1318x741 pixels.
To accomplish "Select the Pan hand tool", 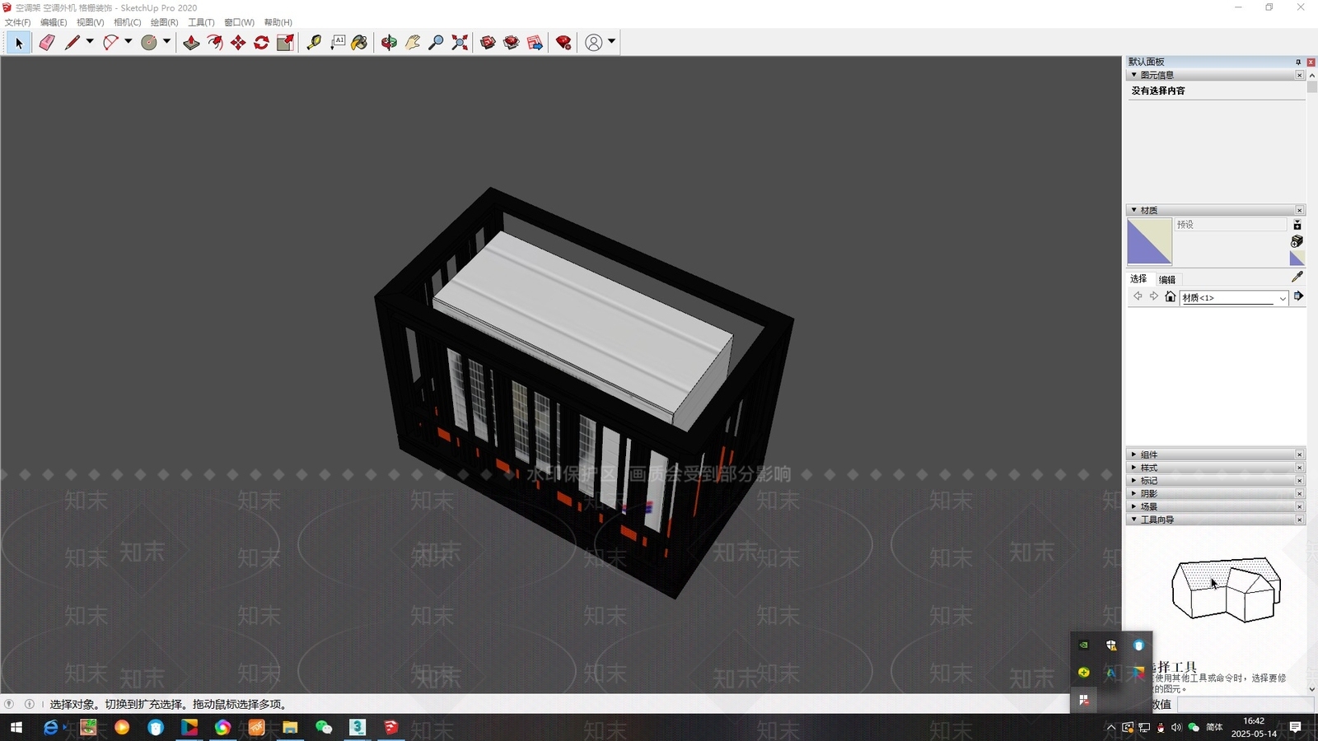I will 413,43.
